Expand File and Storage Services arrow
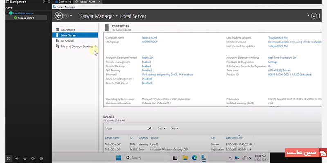327x163 pixels. point(96,46)
